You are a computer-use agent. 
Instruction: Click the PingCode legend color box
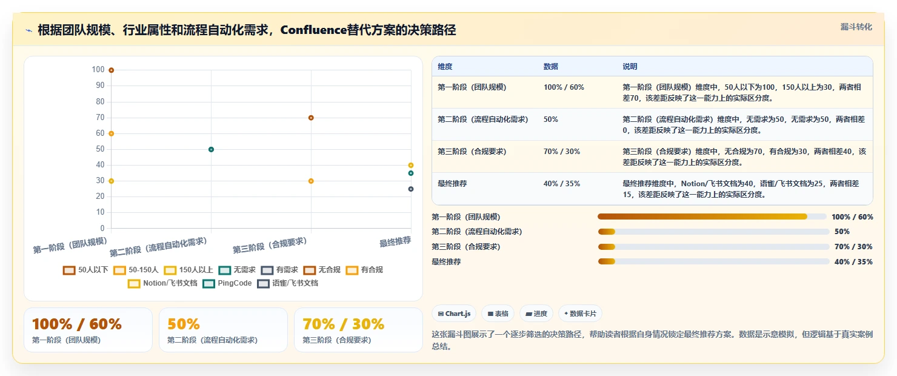[x=208, y=283]
